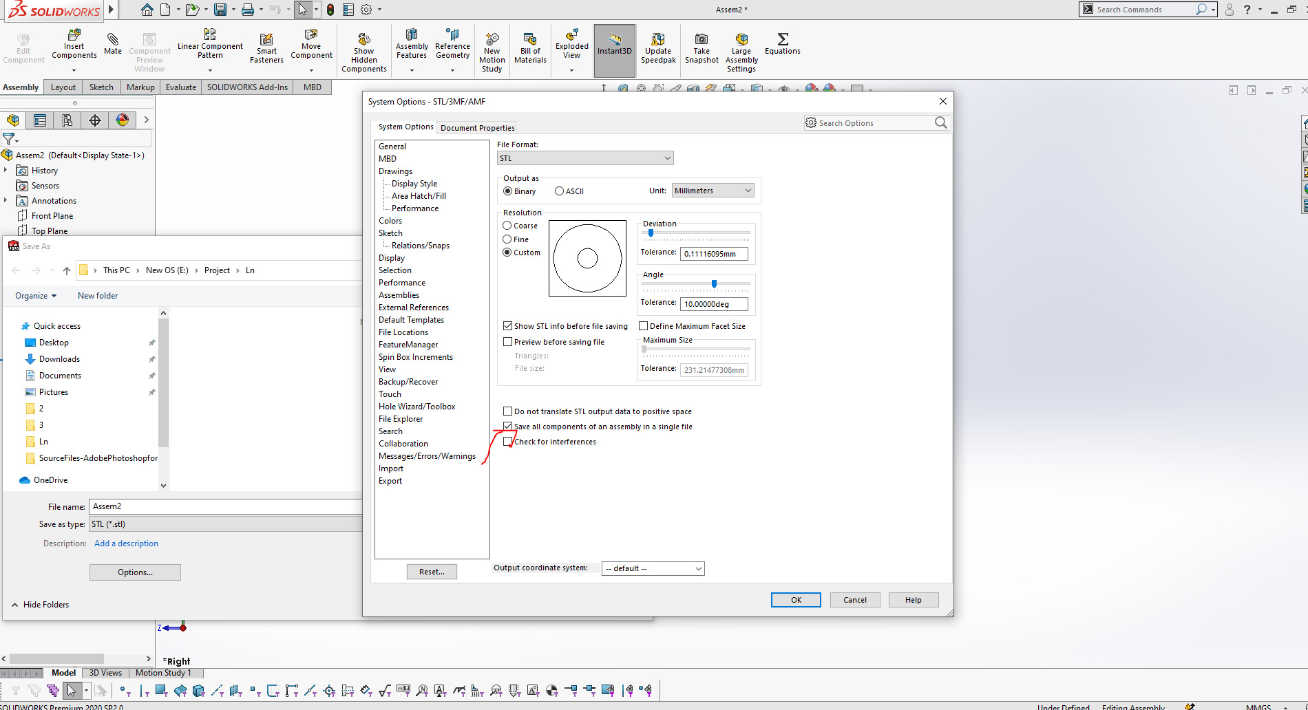Open the Unit Millimeters dropdown
Screen dimensions: 1308x710
[713, 191]
